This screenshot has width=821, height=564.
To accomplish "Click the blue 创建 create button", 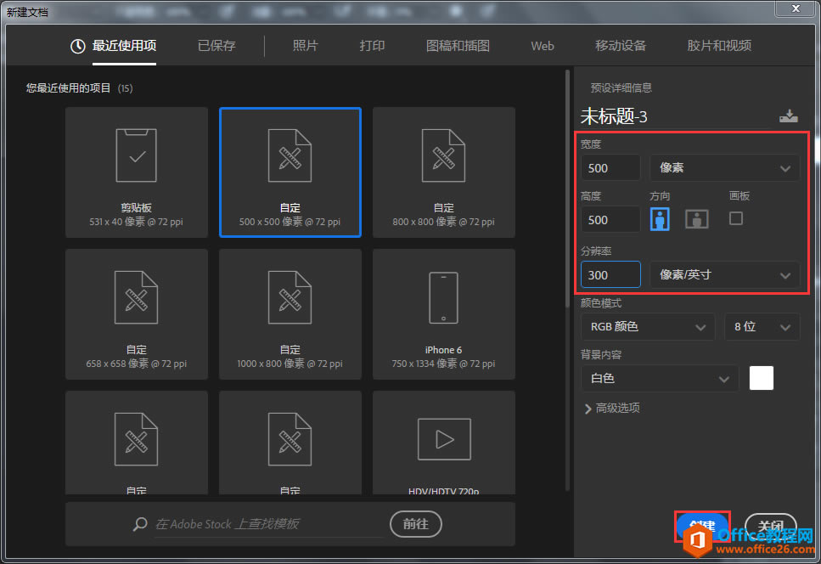I will pos(702,527).
